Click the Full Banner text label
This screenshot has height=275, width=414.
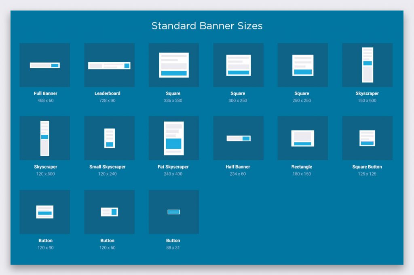[x=45, y=93]
